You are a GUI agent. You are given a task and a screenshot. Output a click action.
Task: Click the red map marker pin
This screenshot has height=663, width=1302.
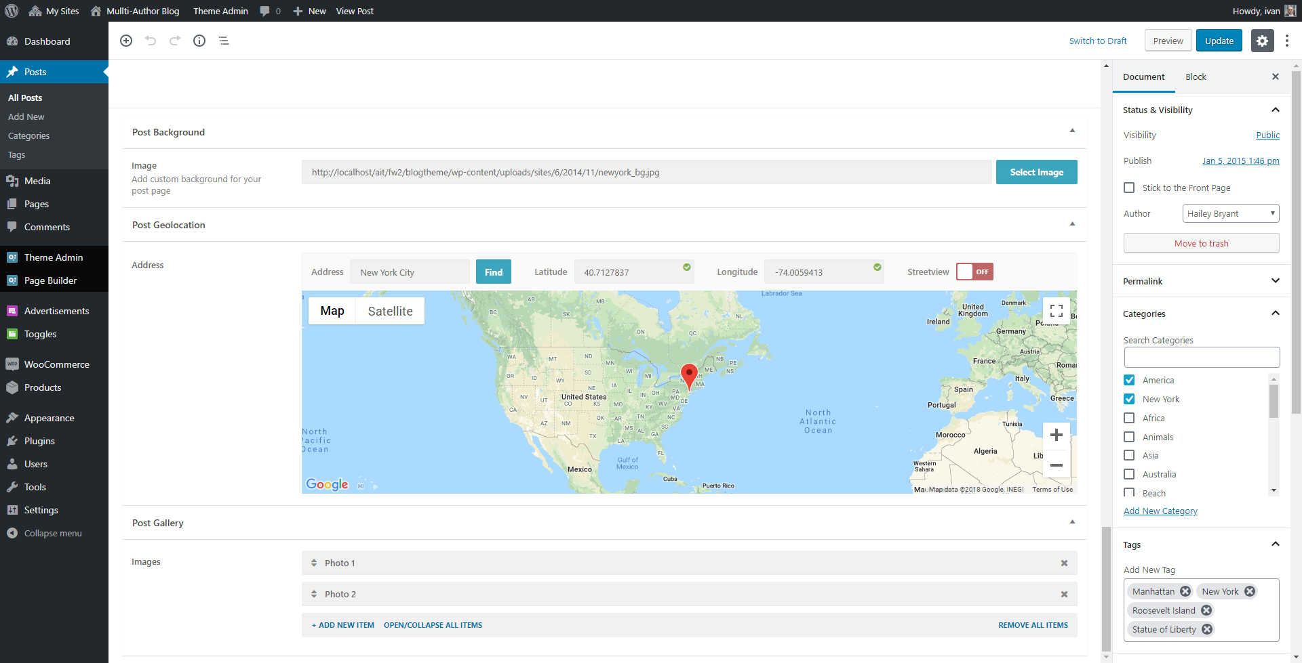[x=689, y=376]
